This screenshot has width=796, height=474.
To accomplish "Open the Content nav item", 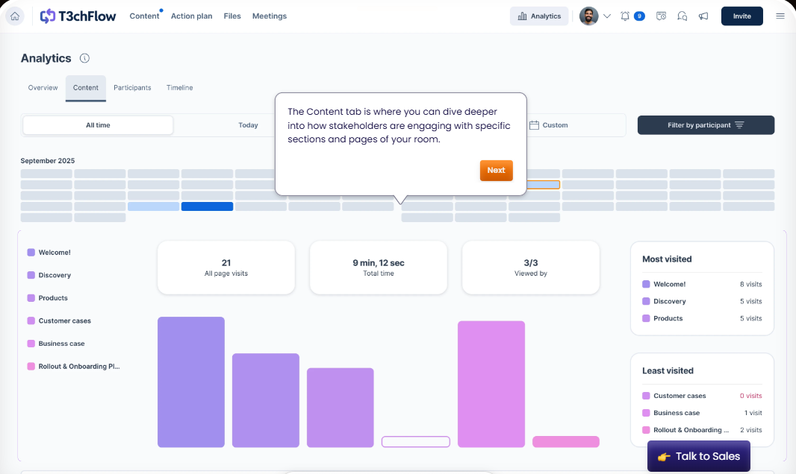I will pos(144,16).
